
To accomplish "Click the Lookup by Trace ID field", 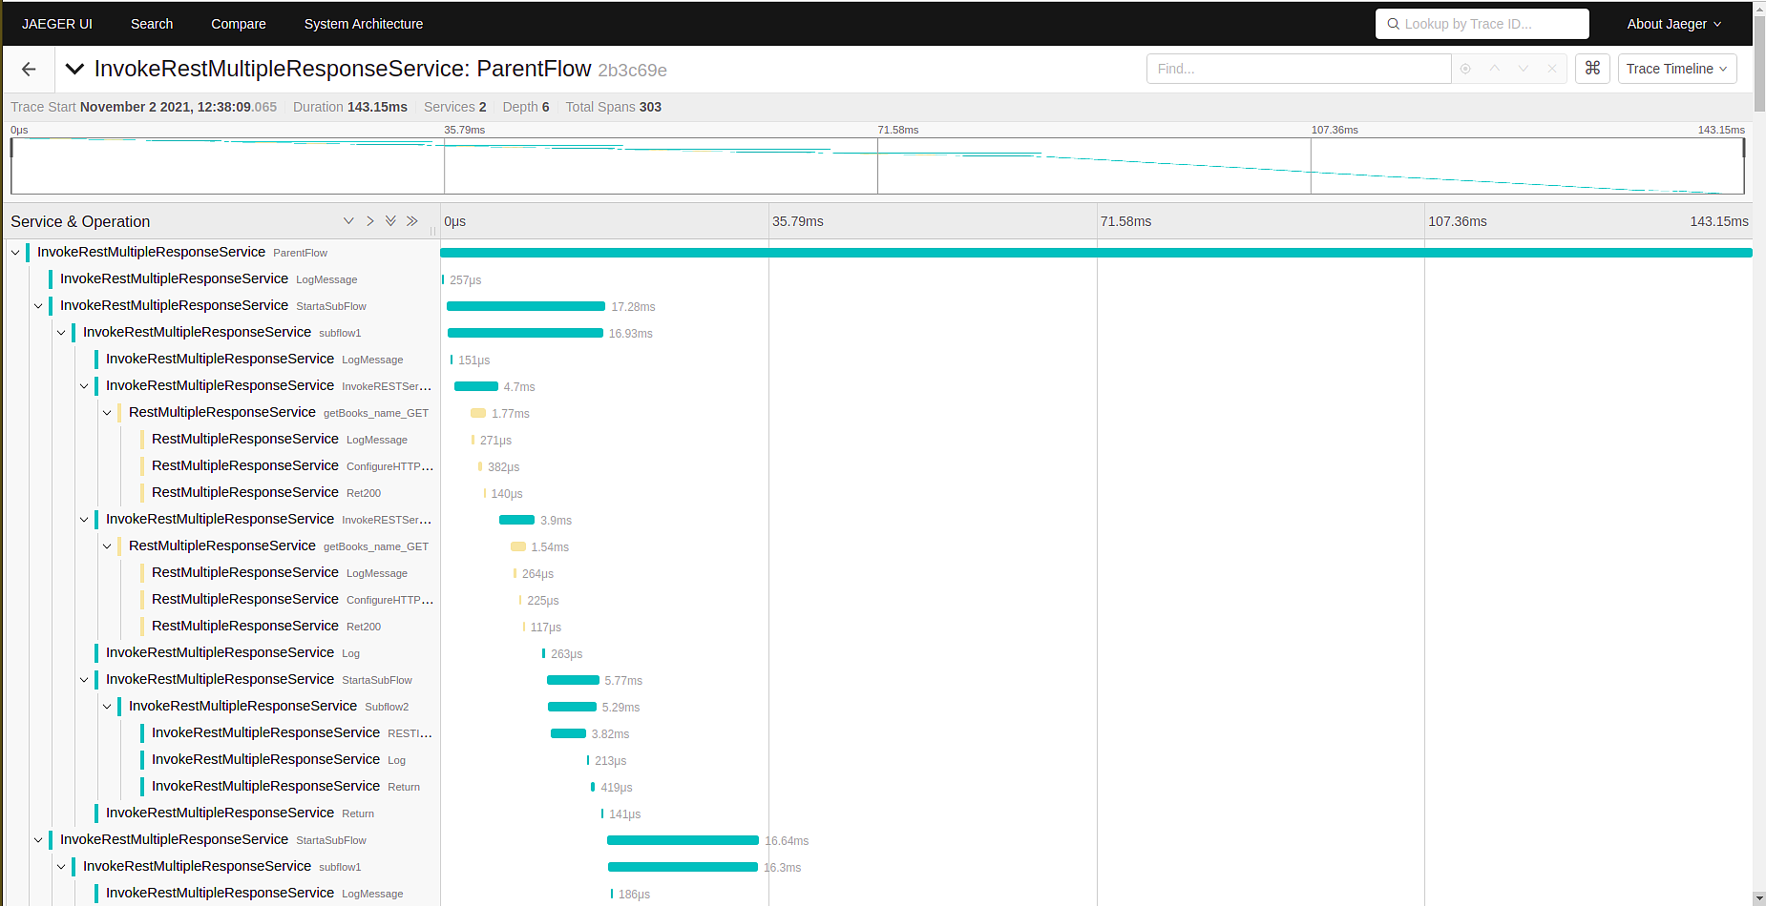I will click(x=1482, y=24).
